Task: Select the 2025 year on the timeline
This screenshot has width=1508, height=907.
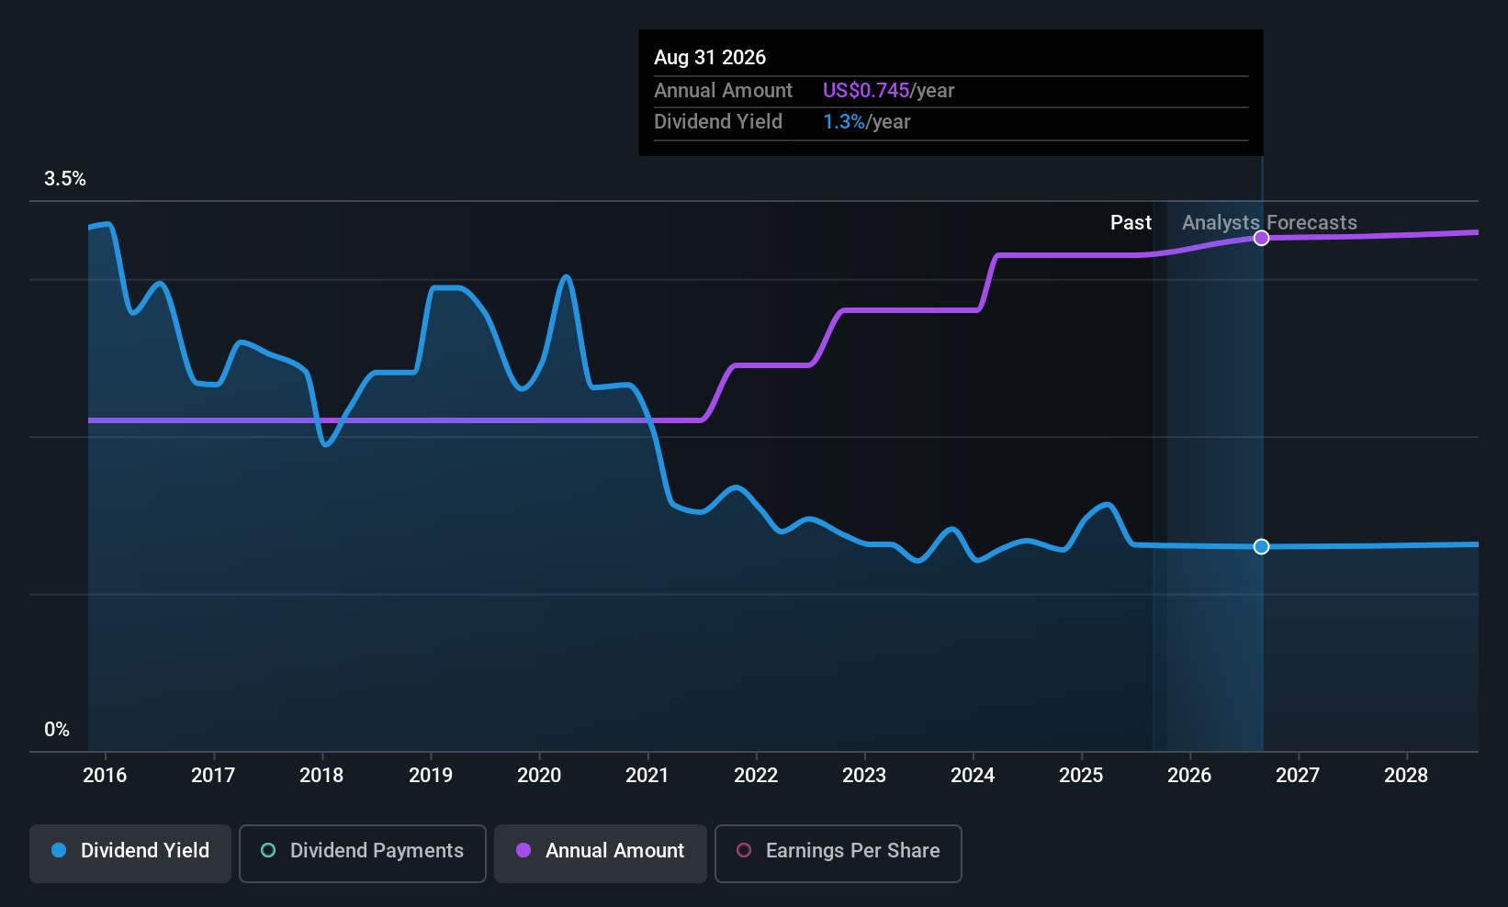Action: (1081, 776)
